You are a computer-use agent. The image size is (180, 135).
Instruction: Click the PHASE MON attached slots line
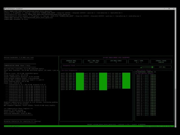point(16,19)
